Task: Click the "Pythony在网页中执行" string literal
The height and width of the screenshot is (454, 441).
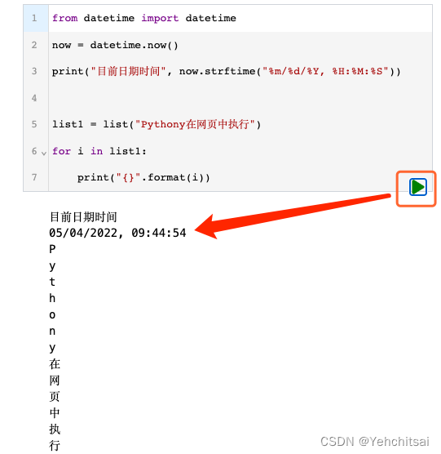Action: [x=195, y=124]
